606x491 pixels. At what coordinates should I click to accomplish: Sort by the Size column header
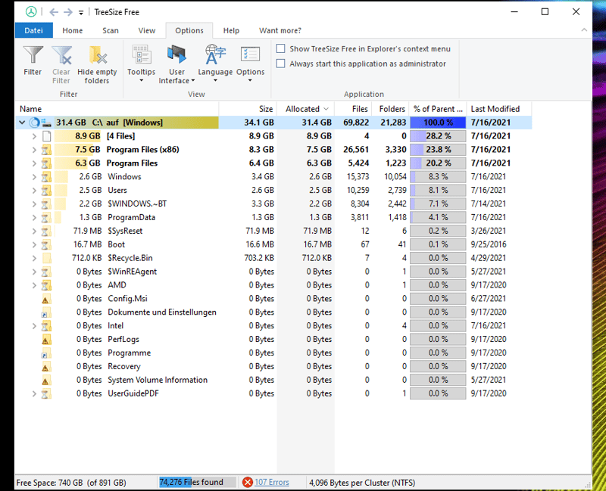[248, 109]
